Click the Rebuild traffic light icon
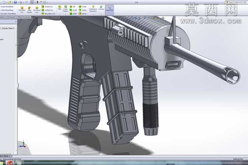The height and width of the screenshot is (165, 248). pyautogui.click(x=38, y=2)
